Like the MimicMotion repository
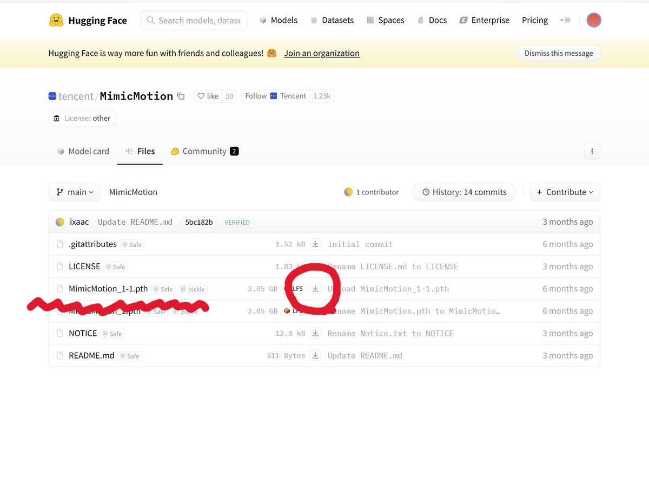Image resolution: width=649 pixels, height=501 pixels. [x=208, y=96]
